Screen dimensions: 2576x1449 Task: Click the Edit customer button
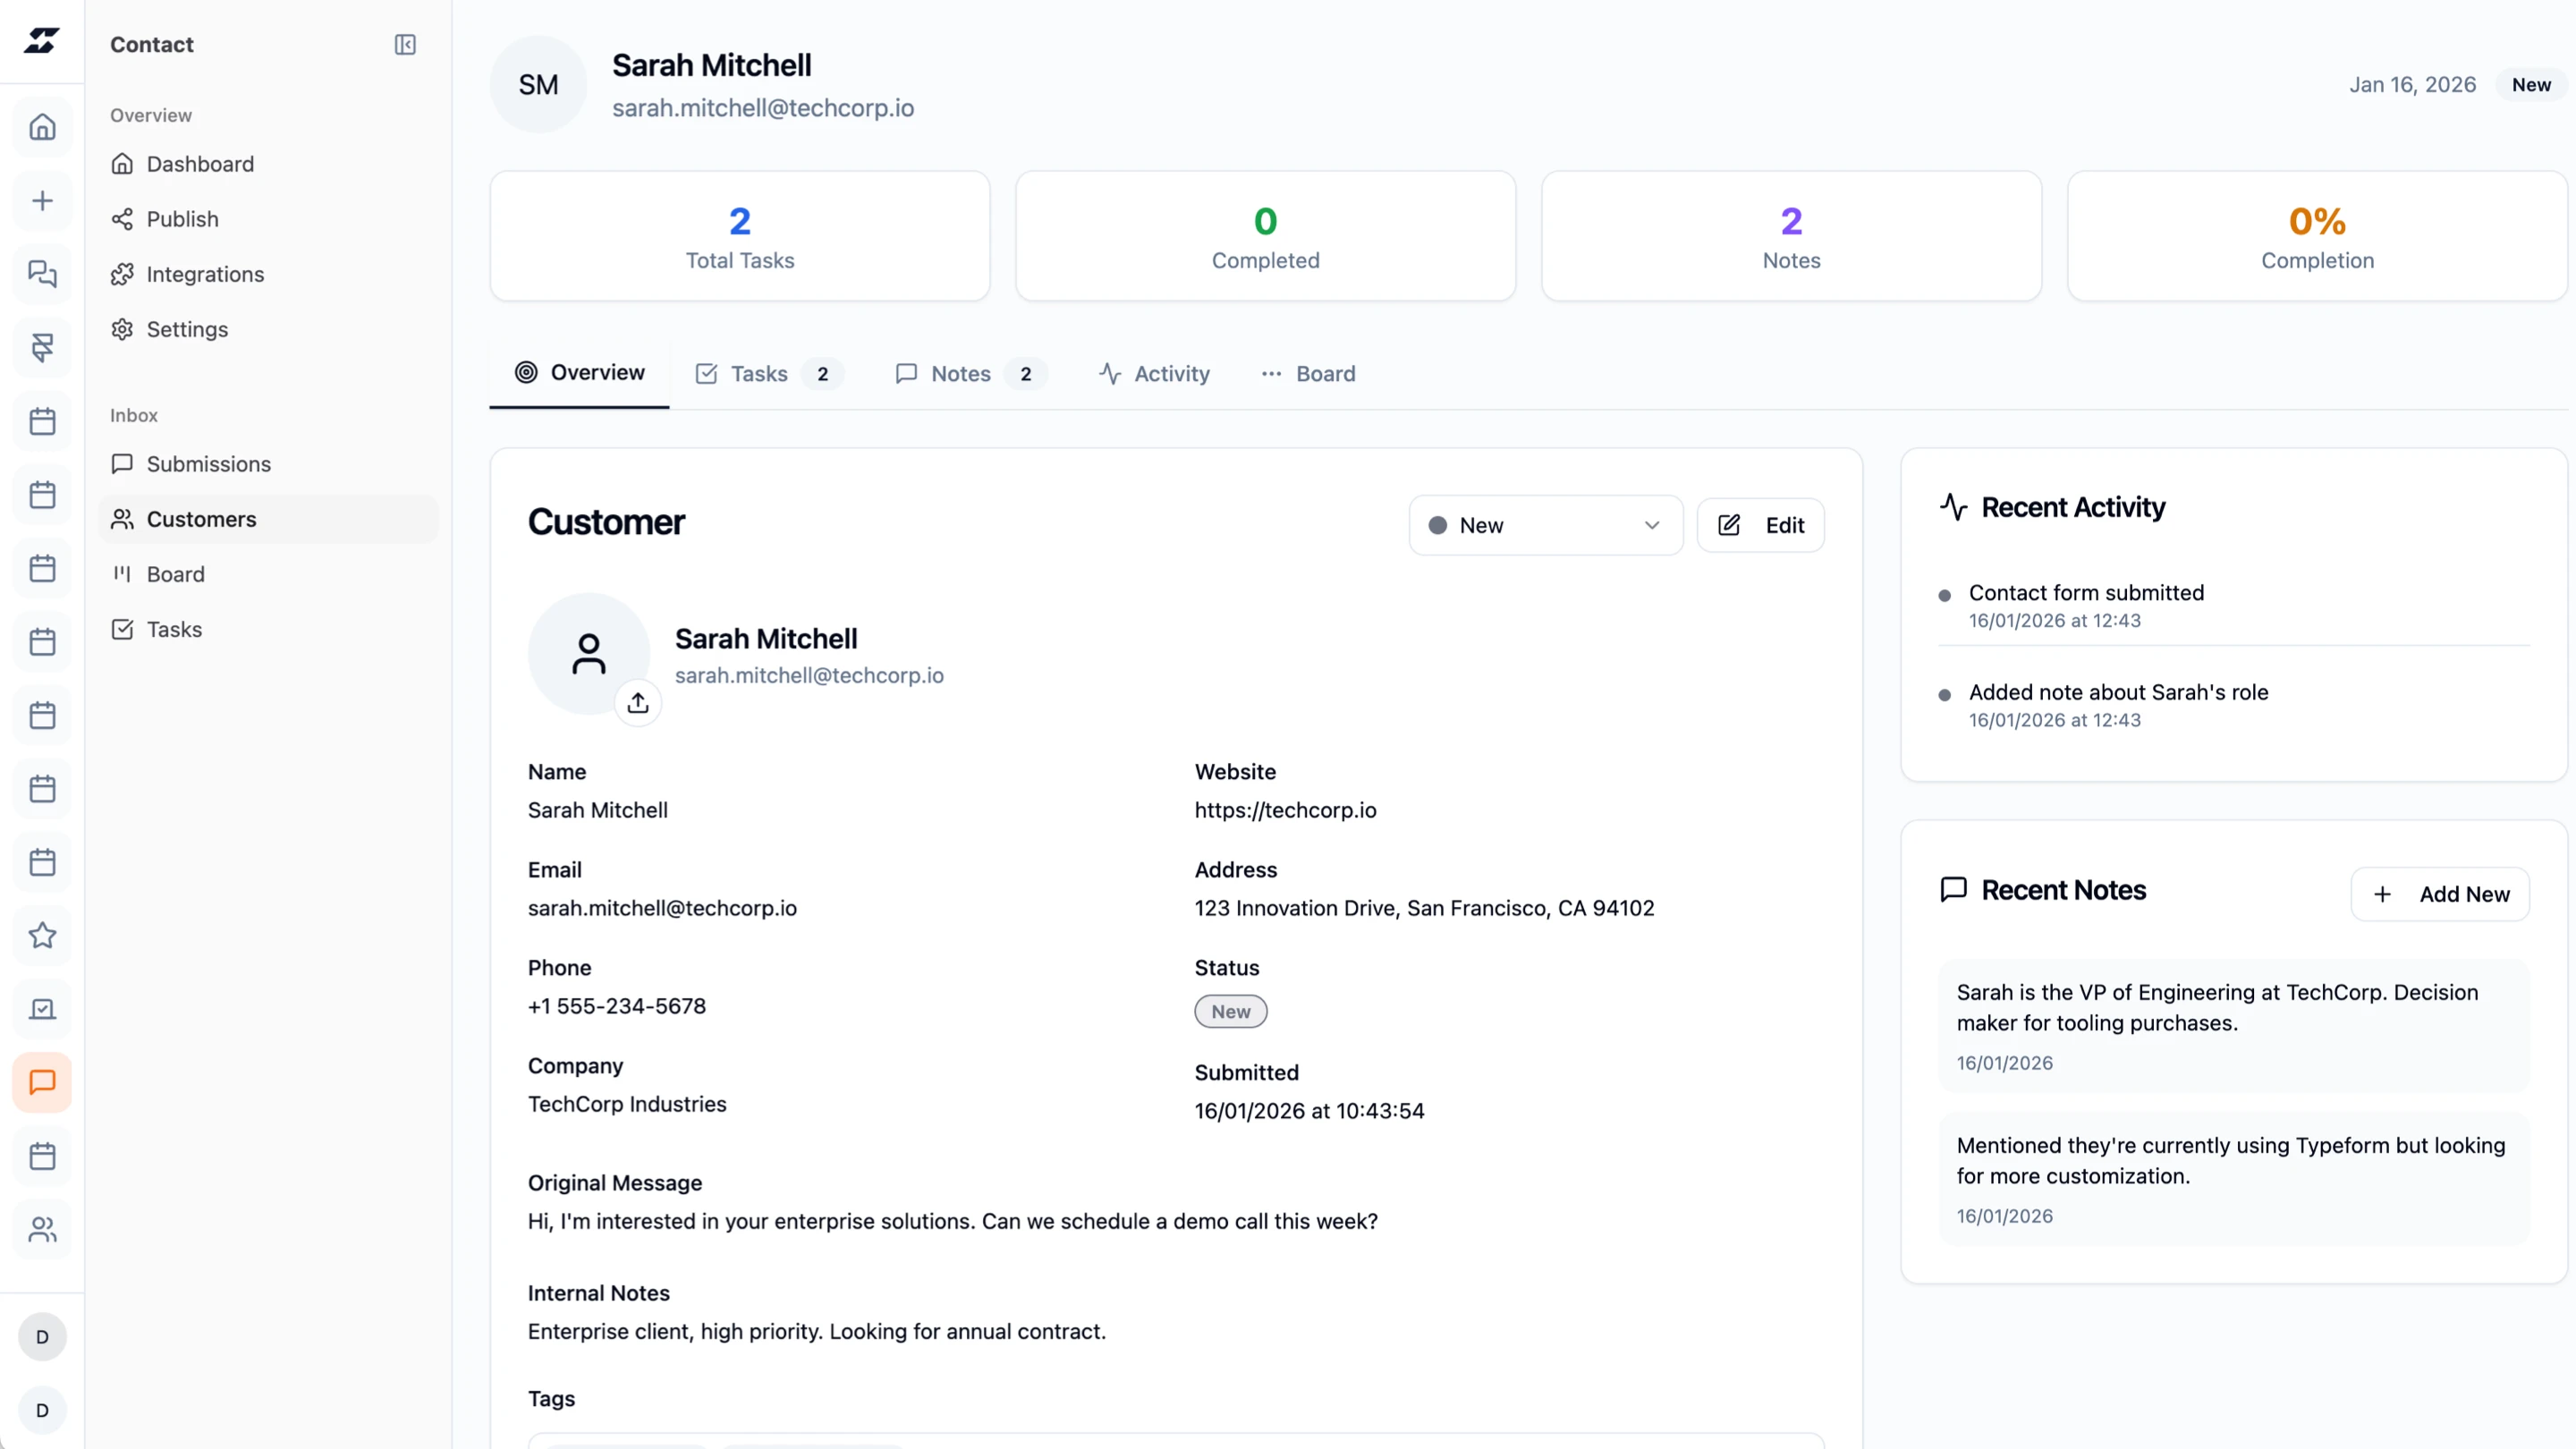tap(1760, 525)
